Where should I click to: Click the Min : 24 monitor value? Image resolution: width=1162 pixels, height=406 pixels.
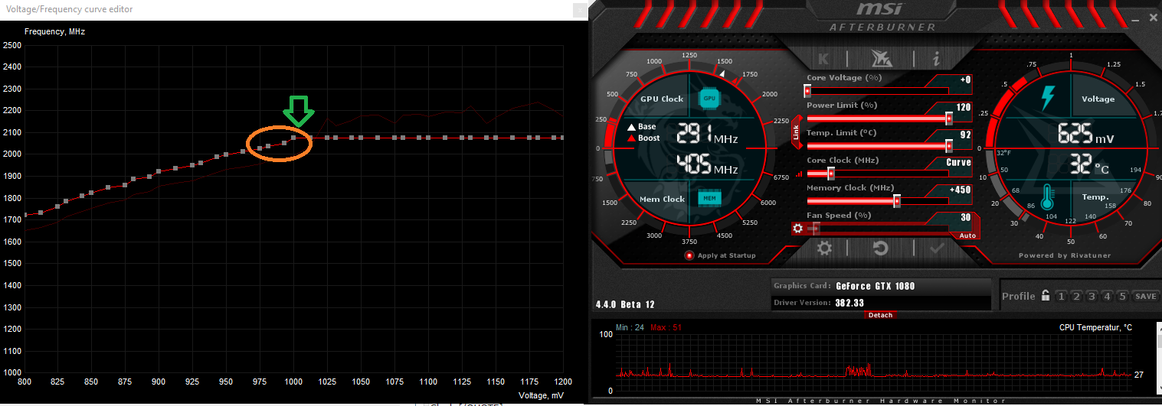coord(630,327)
